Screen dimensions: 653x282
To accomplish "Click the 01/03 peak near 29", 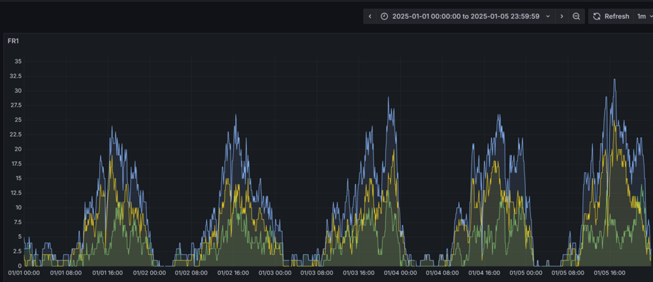I will point(389,98).
